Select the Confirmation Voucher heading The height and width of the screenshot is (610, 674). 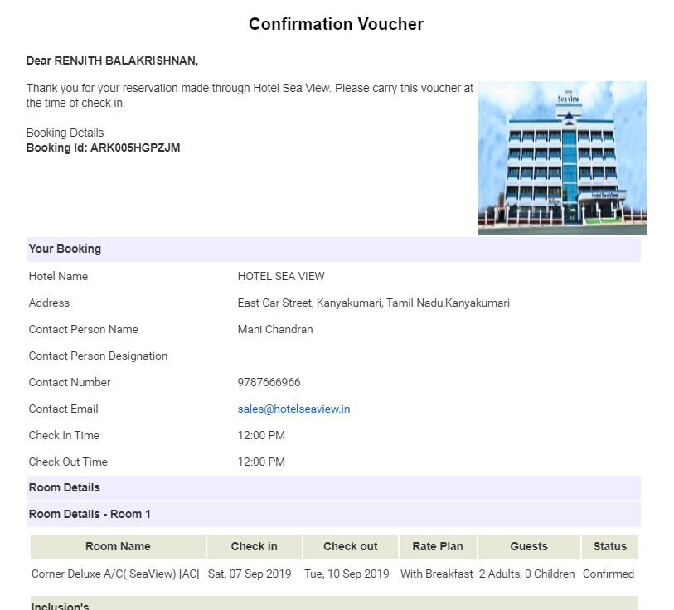coord(336,24)
